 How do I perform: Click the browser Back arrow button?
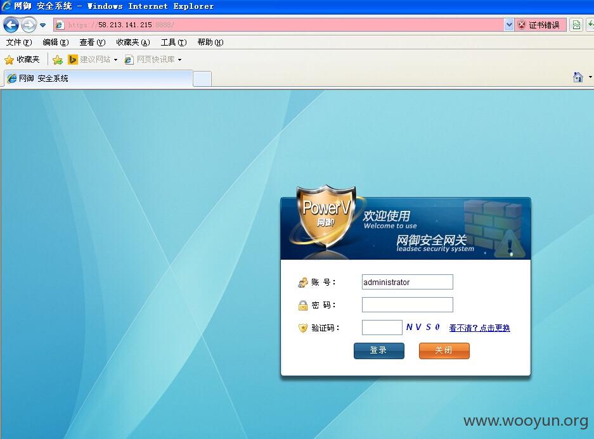pos(11,25)
